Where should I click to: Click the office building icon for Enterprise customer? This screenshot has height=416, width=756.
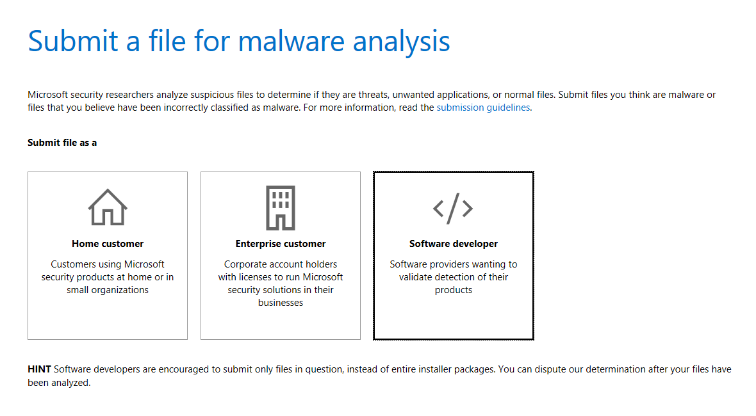[280, 205]
